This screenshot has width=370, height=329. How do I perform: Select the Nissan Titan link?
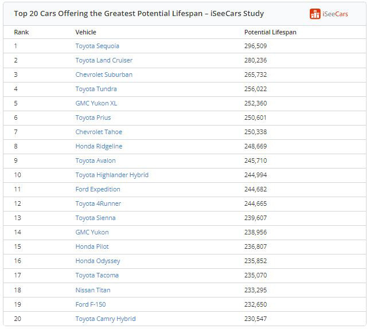point(92,290)
